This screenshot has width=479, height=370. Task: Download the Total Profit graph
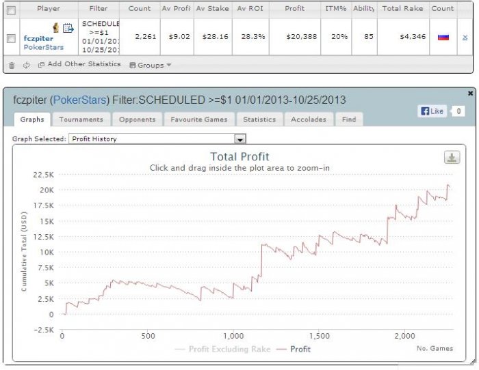pyautogui.click(x=452, y=157)
